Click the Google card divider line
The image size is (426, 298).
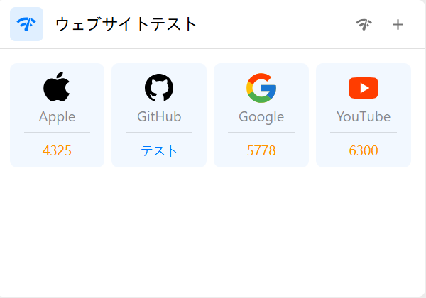[261, 133]
